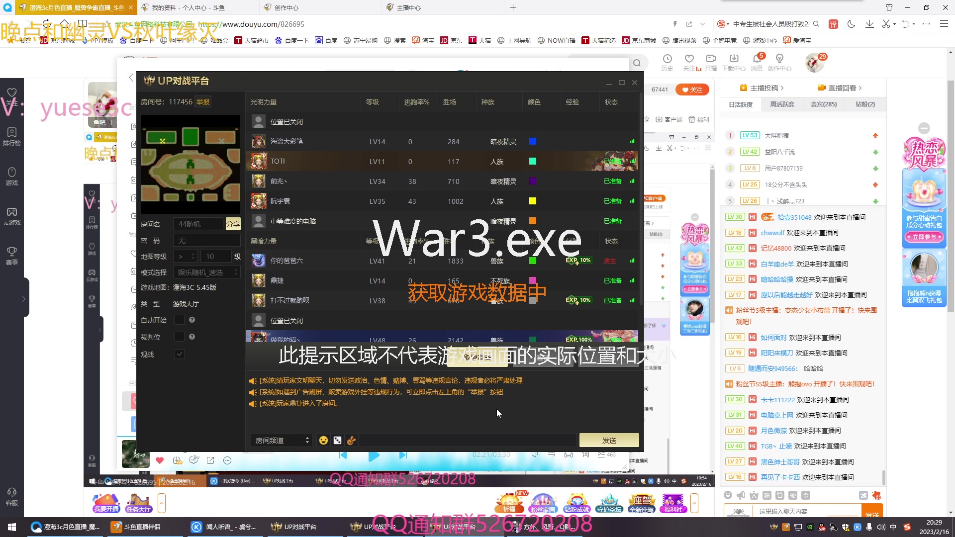The width and height of the screenshot is (955, 537).
Task: Click the Douyu search magnifier icon
Action: point(637,63)
